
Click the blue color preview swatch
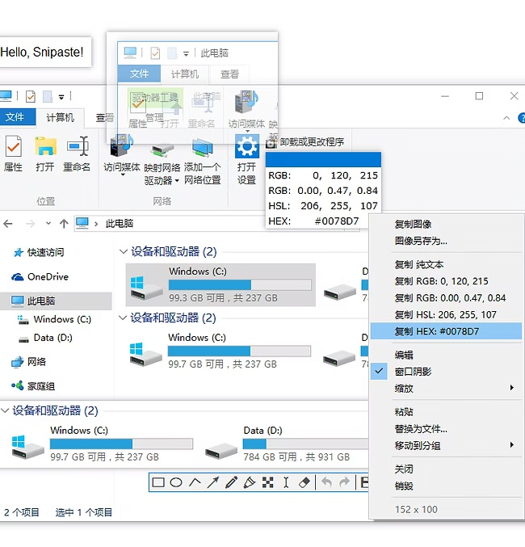tap(323, 159)
